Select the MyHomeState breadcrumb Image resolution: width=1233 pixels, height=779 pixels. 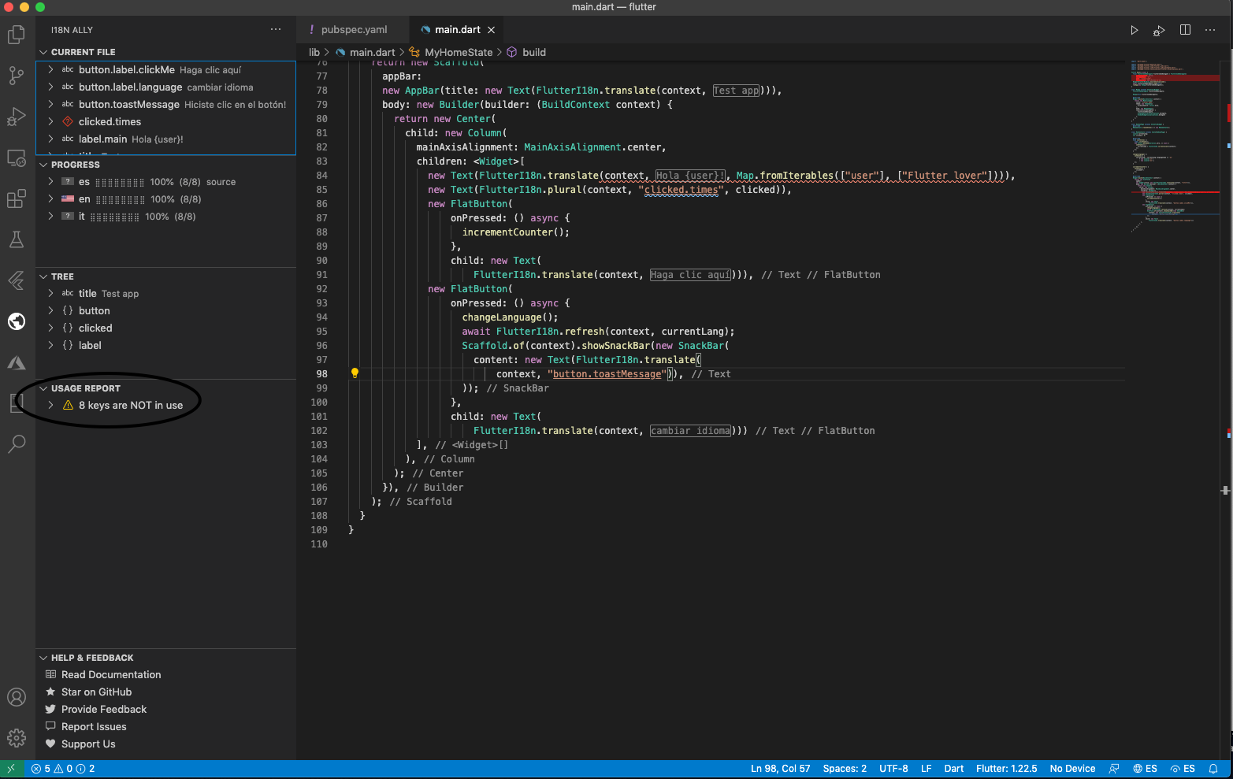click(458, 52)
